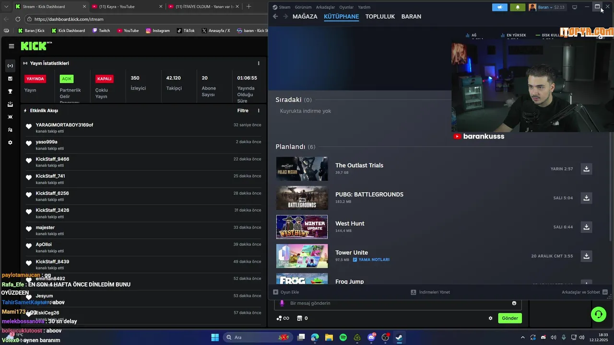Open green headset support button
The width and height of the screenshot is (614, 345).
pos(599,314)
